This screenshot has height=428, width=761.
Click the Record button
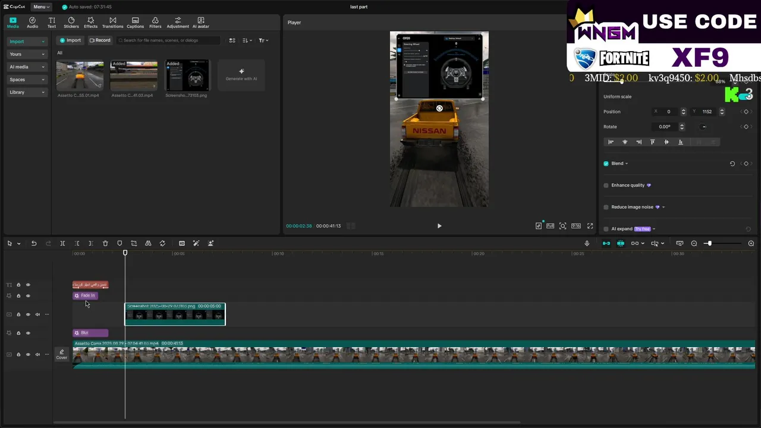[x=100, y=40]
